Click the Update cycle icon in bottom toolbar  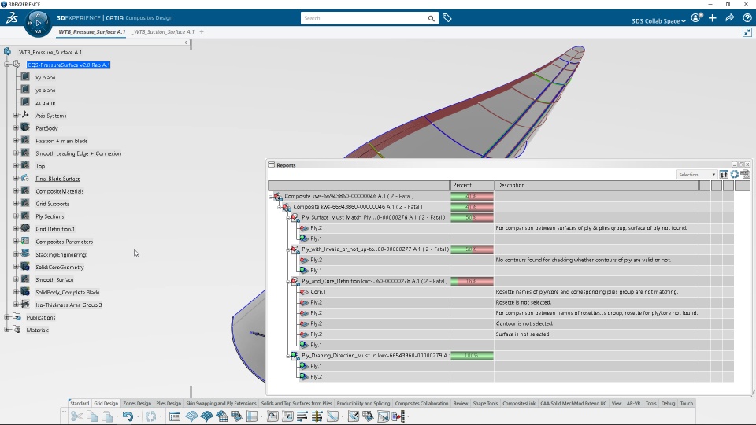[x=151, y=416]
